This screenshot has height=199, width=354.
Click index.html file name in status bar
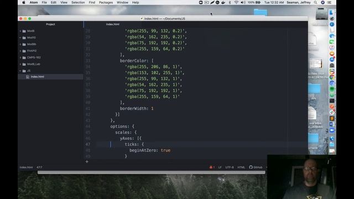[26, 167]
